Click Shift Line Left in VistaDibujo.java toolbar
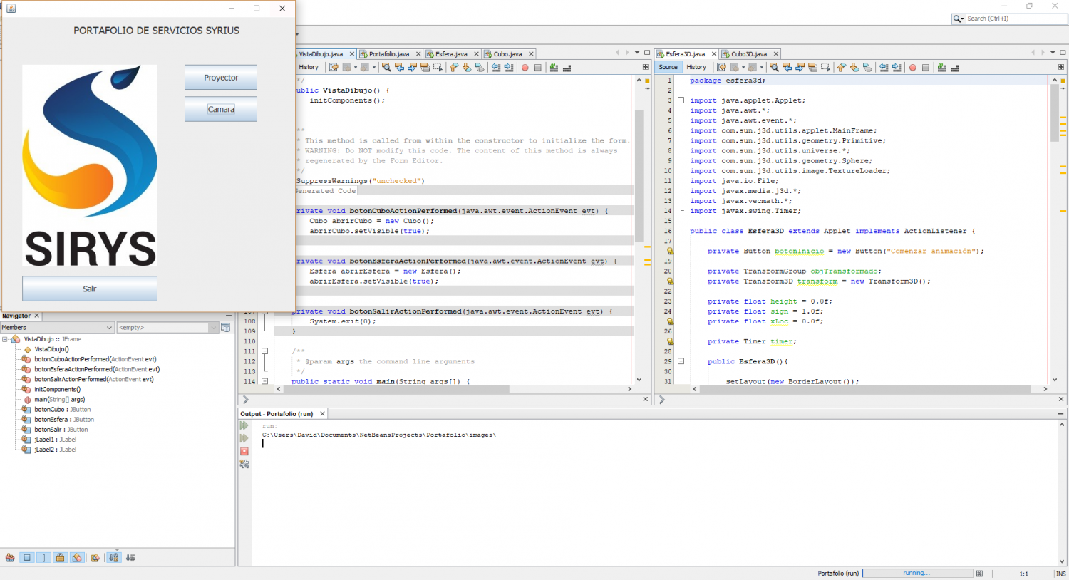1069x580 pixels. pos(496,67)
